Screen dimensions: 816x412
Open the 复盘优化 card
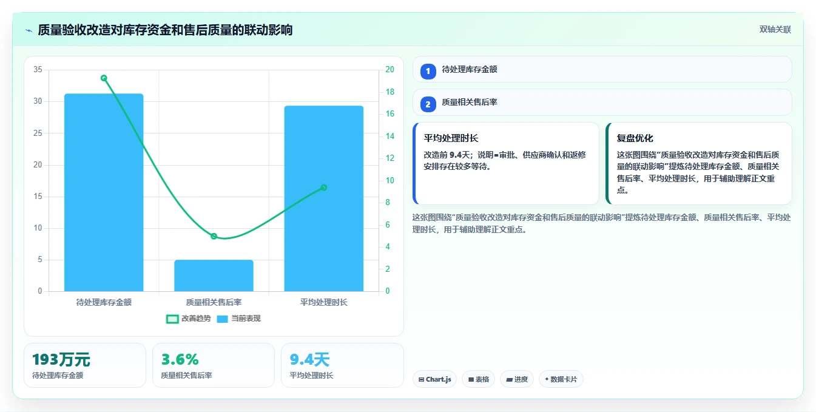(698, 164)
